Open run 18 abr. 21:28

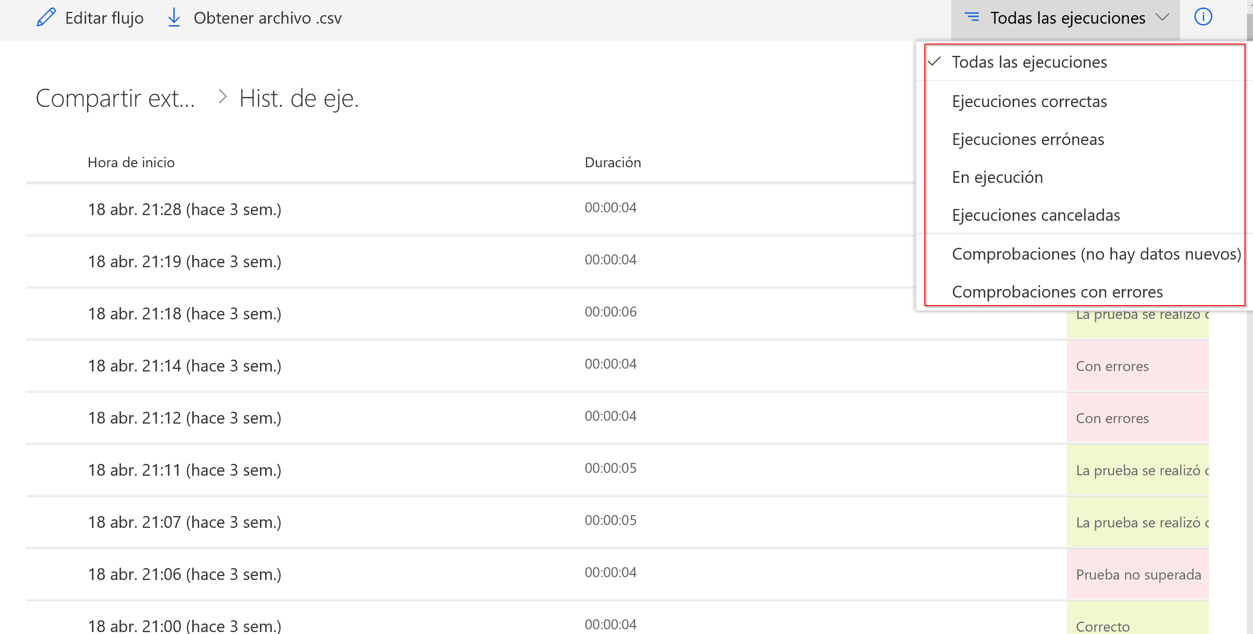point(184,209)
